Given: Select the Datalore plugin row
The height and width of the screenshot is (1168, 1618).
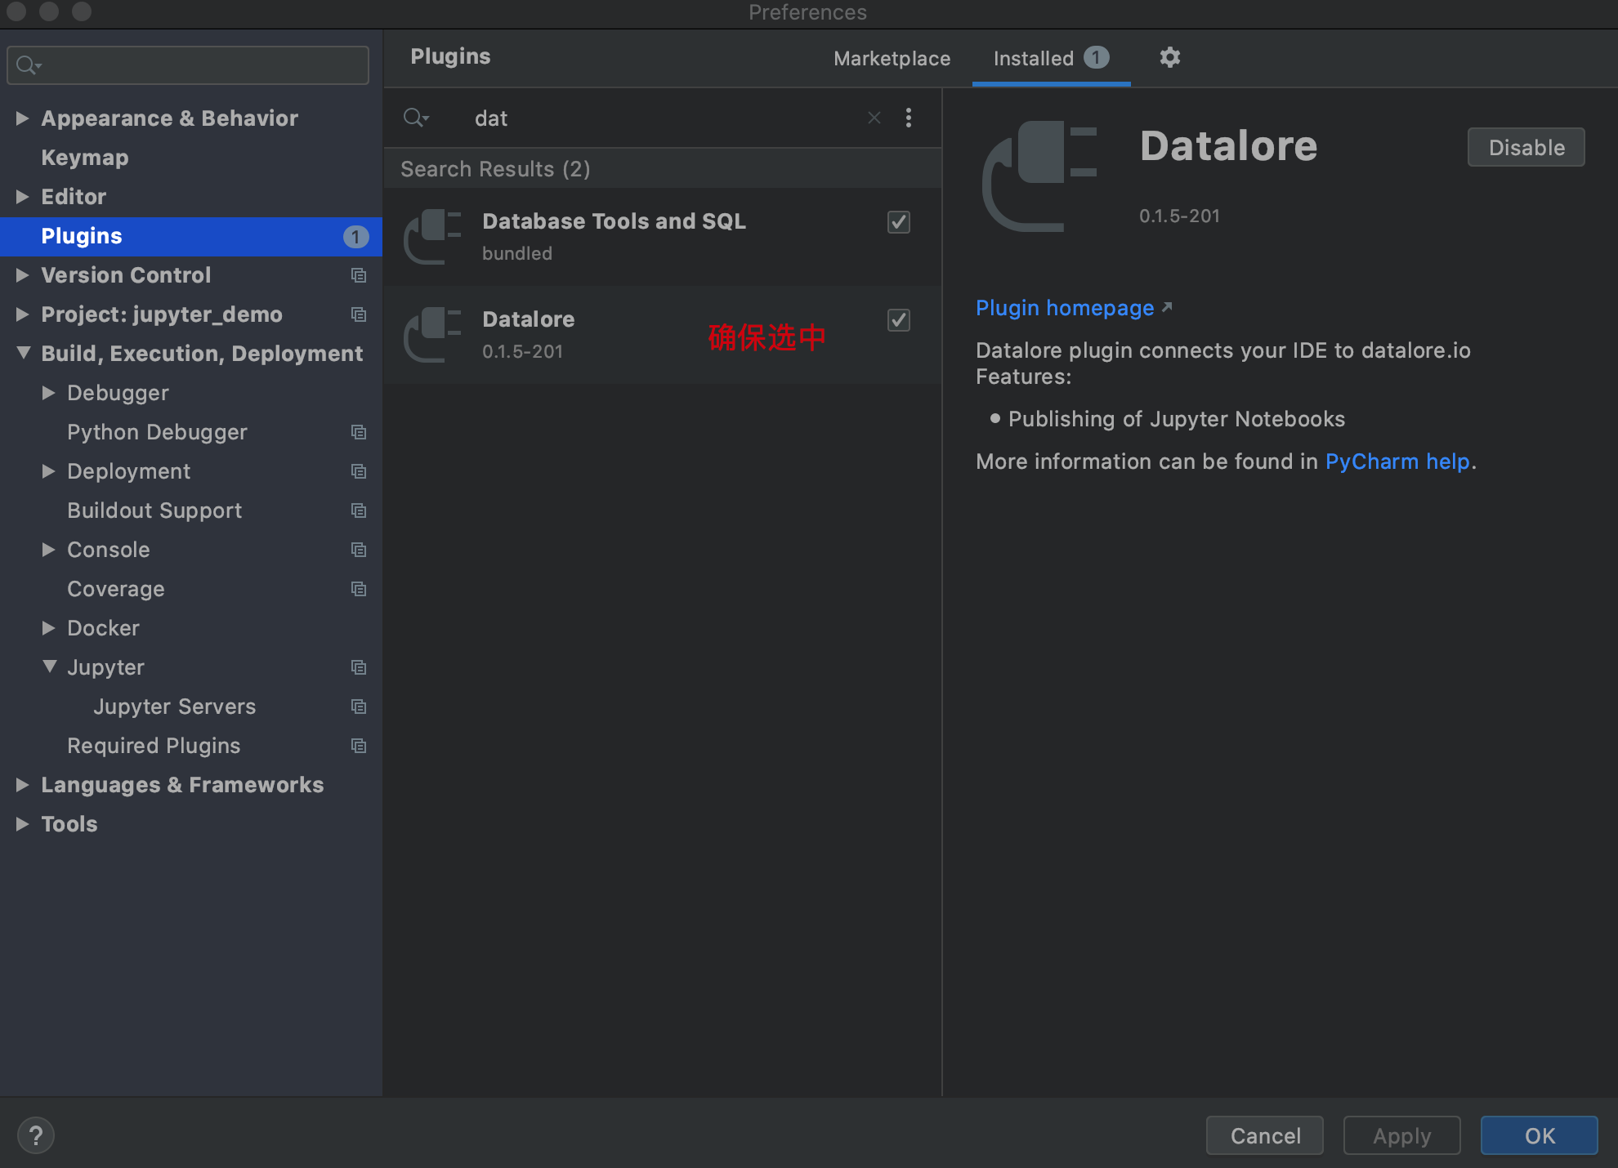Looking at the screenshot, I should [x=663, y=335].
